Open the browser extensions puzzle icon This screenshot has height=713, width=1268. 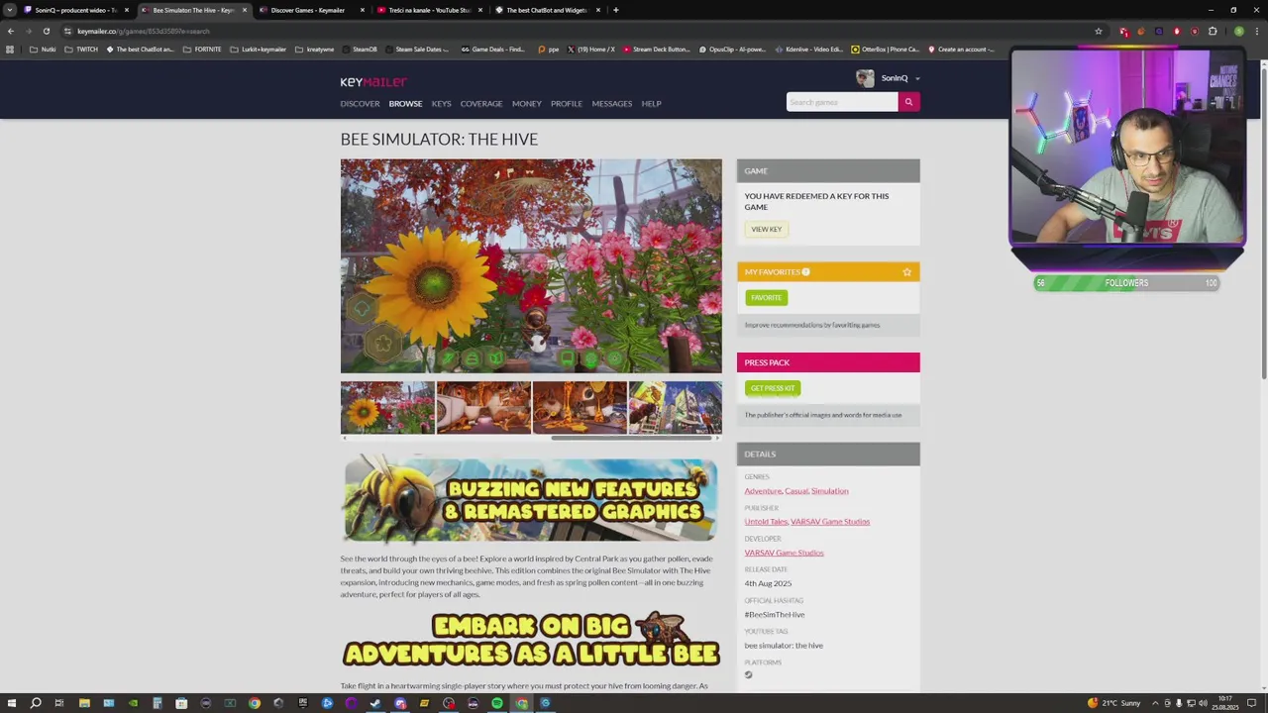(x=1213, y=31)
